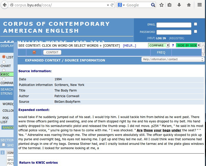Click the word 'those' in expanded context
The image size is (206, 166).
pos(148,130)
